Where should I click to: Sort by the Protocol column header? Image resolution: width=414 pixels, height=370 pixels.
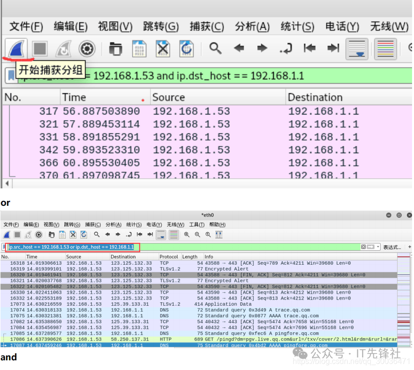pos(169,257)
